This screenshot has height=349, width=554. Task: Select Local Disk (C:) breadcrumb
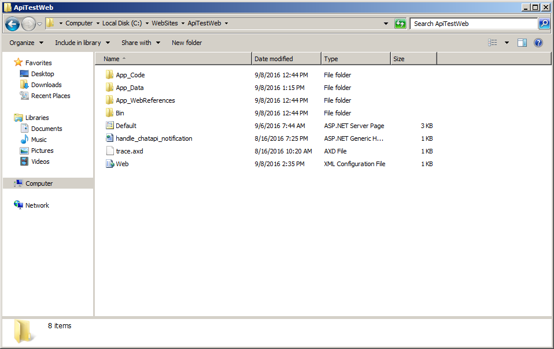click(x=122, y=23)
